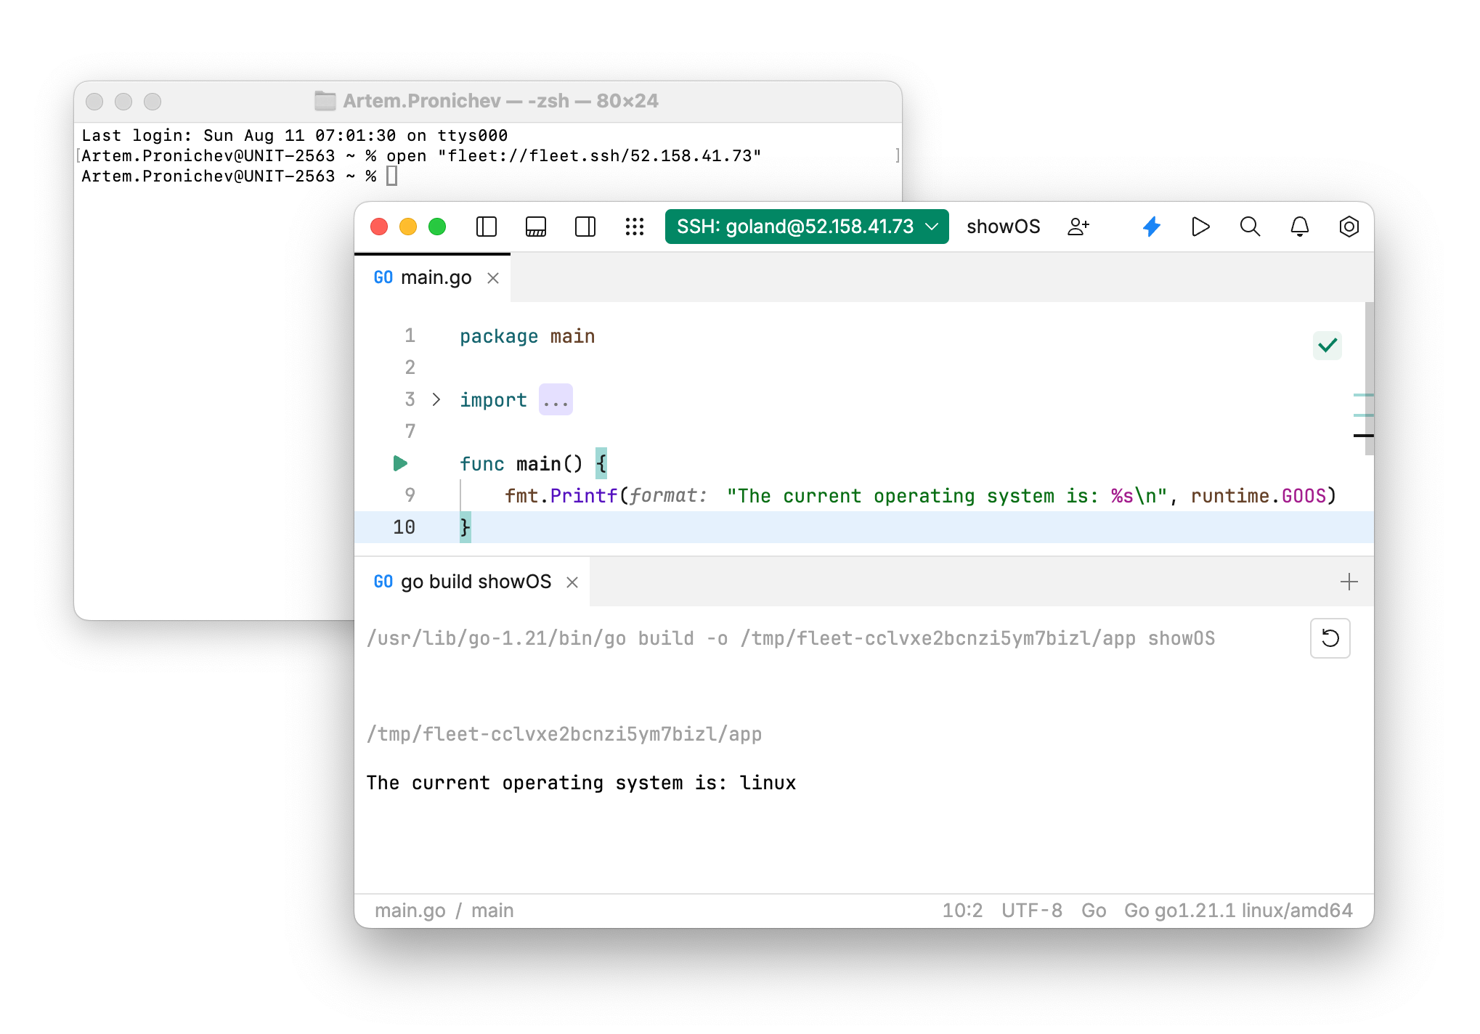Toggle the bottom panel visibility
Viewport: 1480px width, 1034px height.
(x=535, y=227)
